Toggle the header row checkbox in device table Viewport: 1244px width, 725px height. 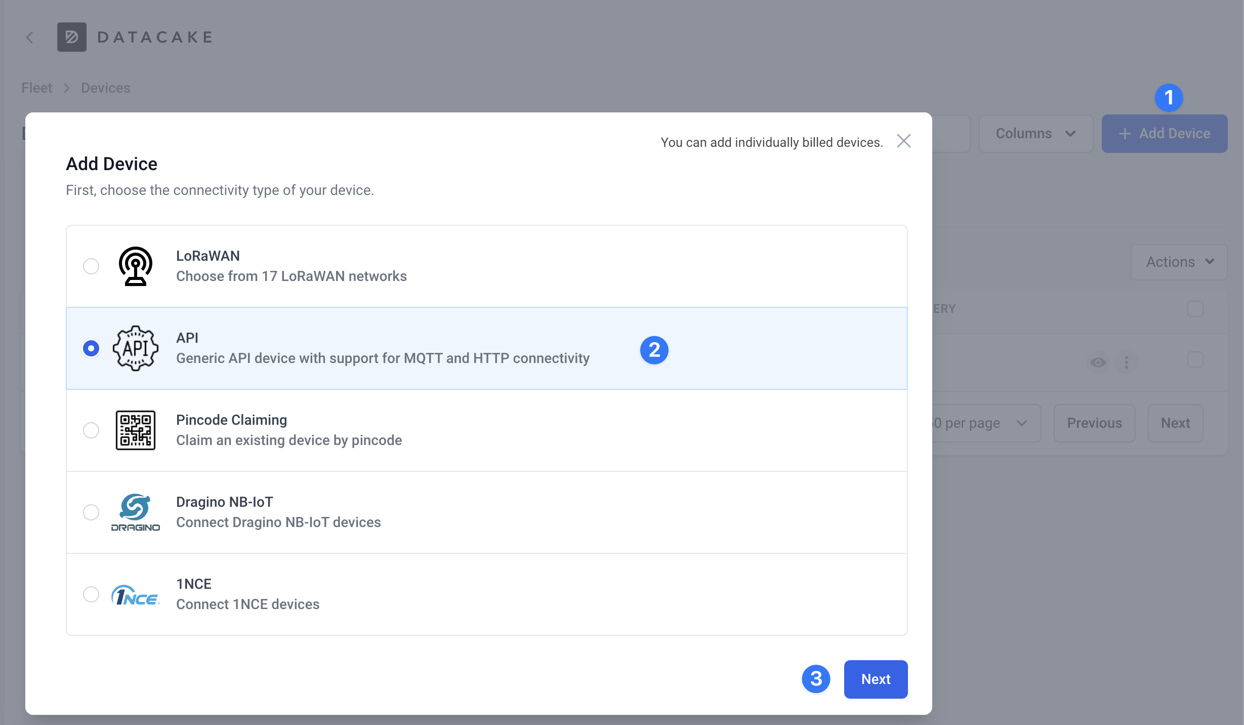(x=1195, y=309)
